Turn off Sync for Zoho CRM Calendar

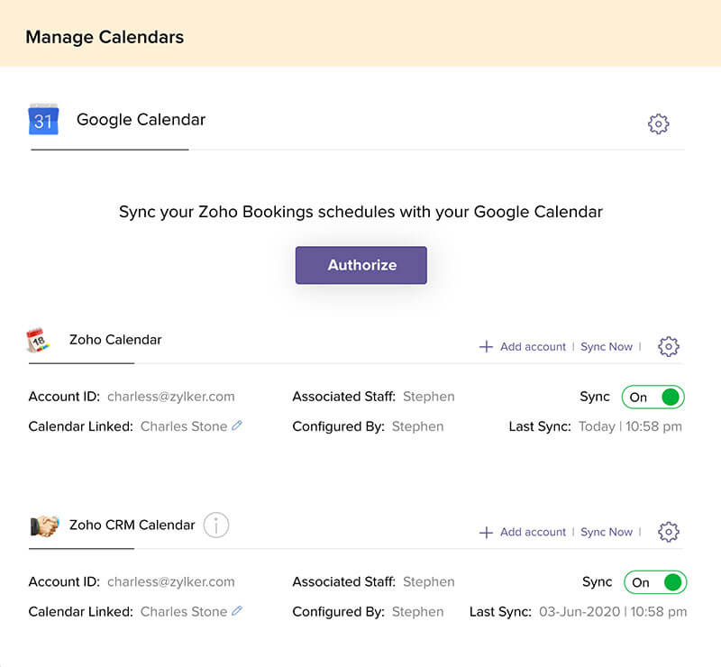[x=655, y=582]
